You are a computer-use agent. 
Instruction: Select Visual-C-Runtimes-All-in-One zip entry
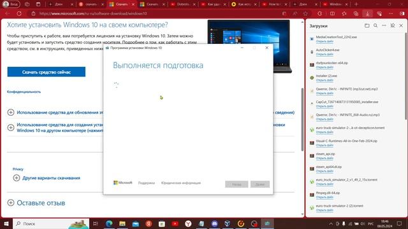pyautogui.click(x=346, y=141)
